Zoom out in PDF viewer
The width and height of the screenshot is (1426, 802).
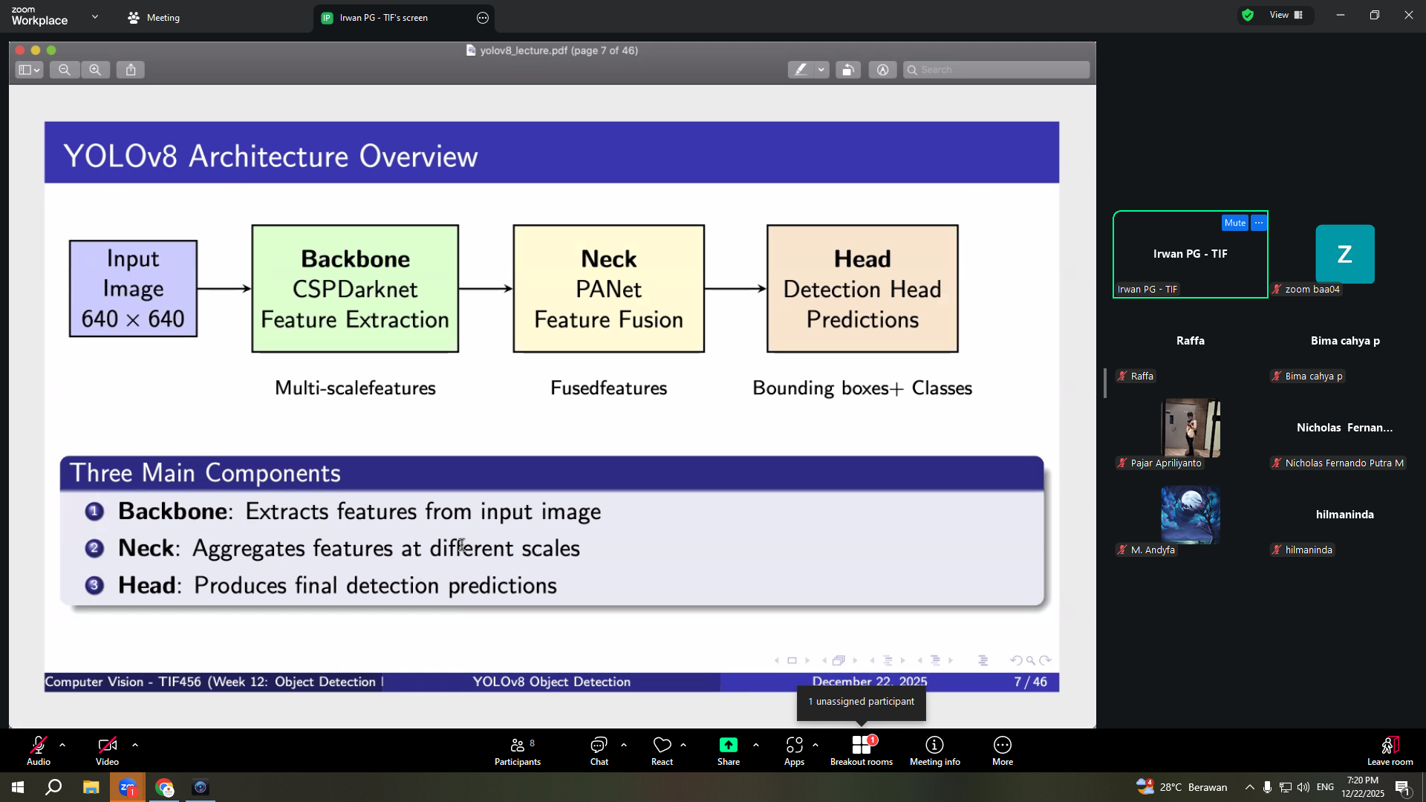[x=65, y=70]
